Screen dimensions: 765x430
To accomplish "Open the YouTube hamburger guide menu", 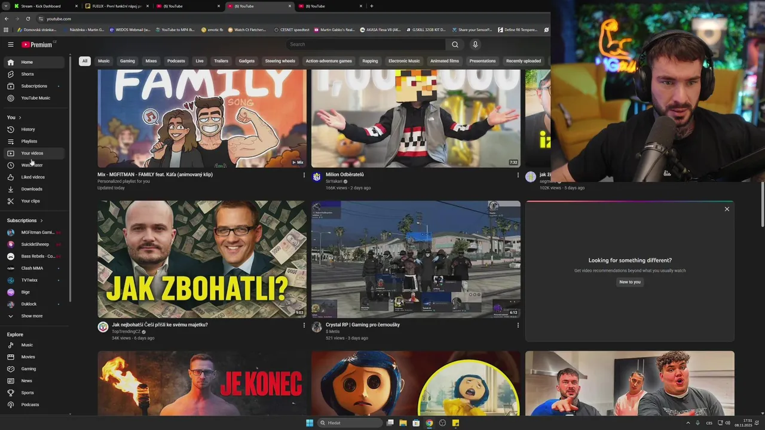I will (10, 44).
